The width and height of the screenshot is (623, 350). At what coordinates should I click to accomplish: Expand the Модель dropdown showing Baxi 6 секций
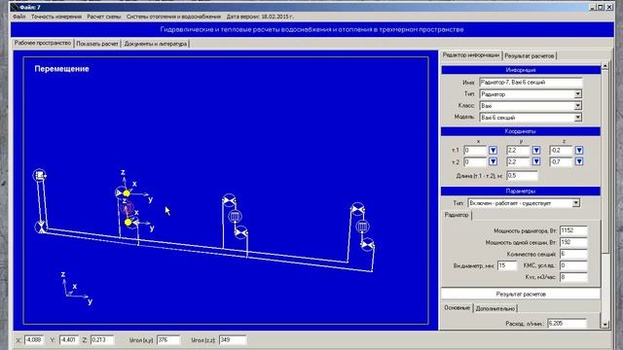tap(577, 117)
